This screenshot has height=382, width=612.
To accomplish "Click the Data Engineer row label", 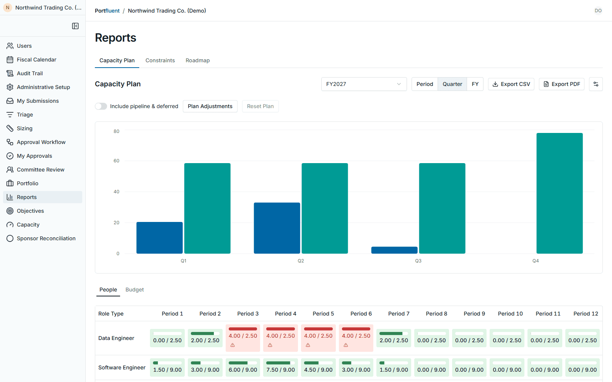I will [x=116, y=338].
